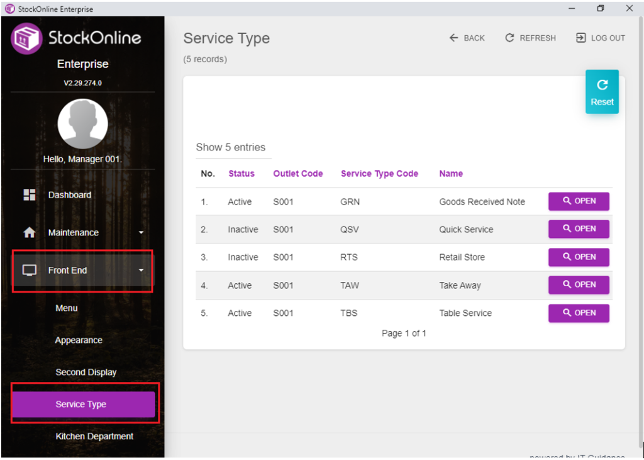Open the Goods Received Note record
The image size is (644, 460).
(579, 201)
